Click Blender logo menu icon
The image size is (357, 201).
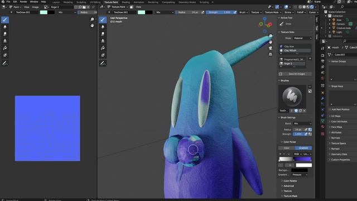(3, 2)
